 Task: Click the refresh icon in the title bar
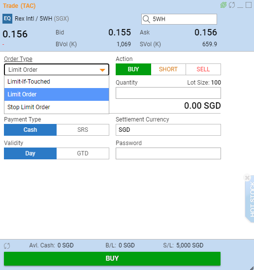pyautogui.click(x=232, y=5)
